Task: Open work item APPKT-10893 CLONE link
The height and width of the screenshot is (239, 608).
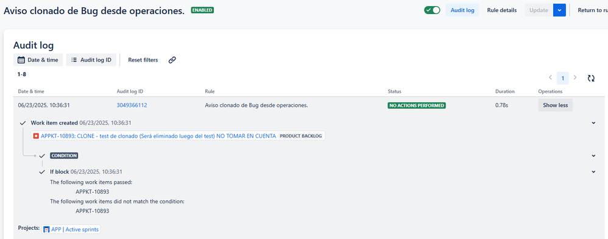Action: (x=158, y=136)
